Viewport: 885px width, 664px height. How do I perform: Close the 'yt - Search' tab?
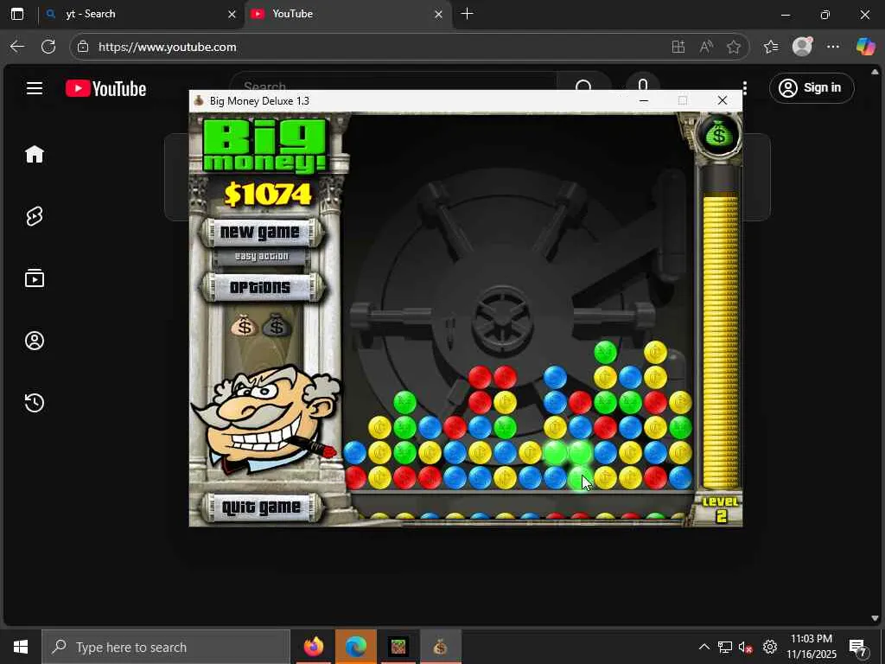[x=232, y=14]
